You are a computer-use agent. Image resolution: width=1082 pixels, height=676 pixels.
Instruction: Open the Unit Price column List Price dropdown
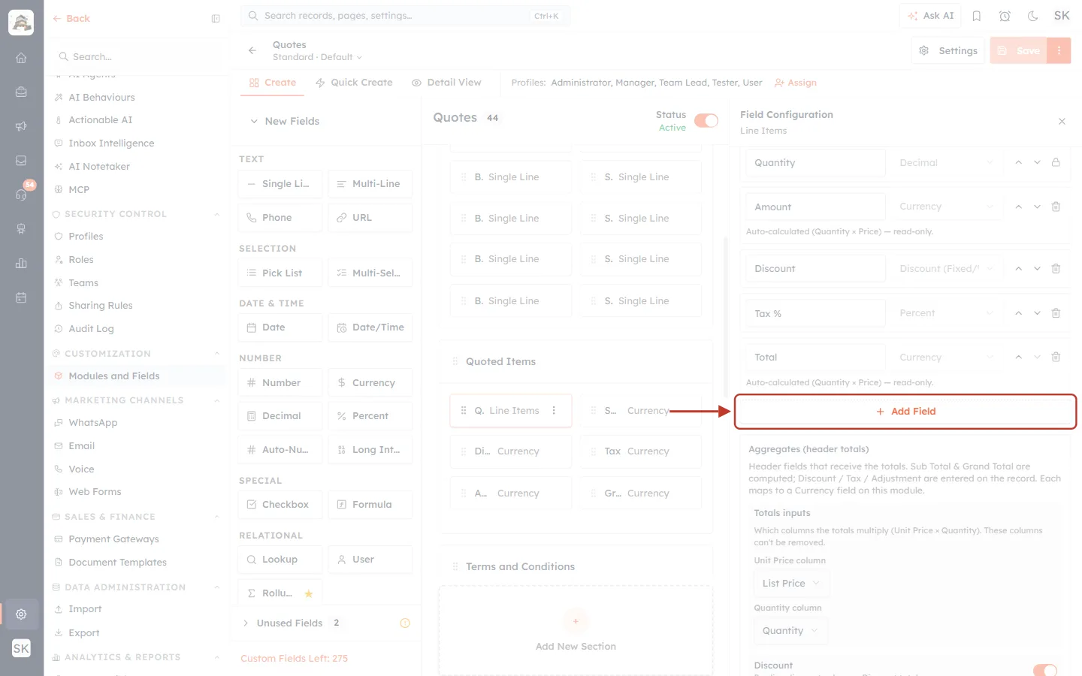[x=790, y=583]
